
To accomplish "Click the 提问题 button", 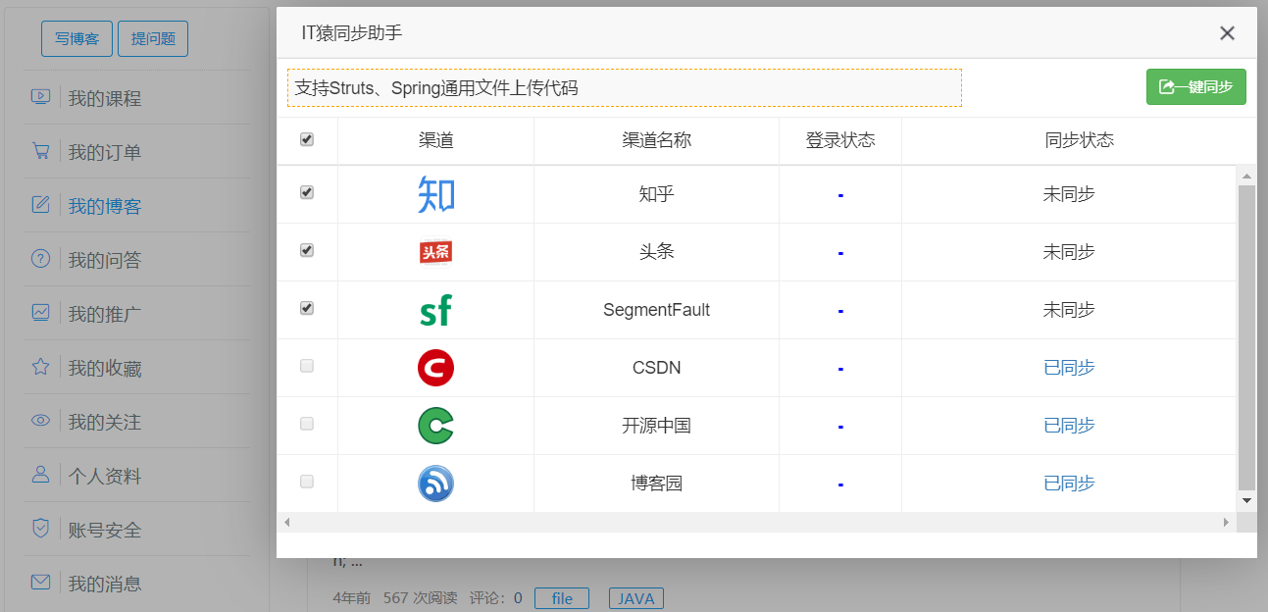I will pos(153,38).
